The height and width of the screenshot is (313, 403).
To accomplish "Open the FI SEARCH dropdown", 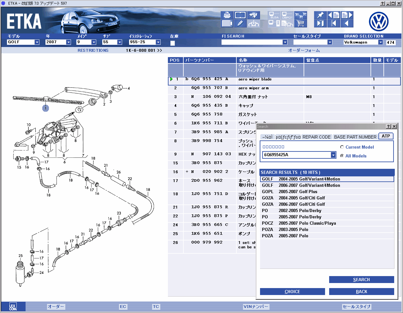I will [x=285, y=42].
